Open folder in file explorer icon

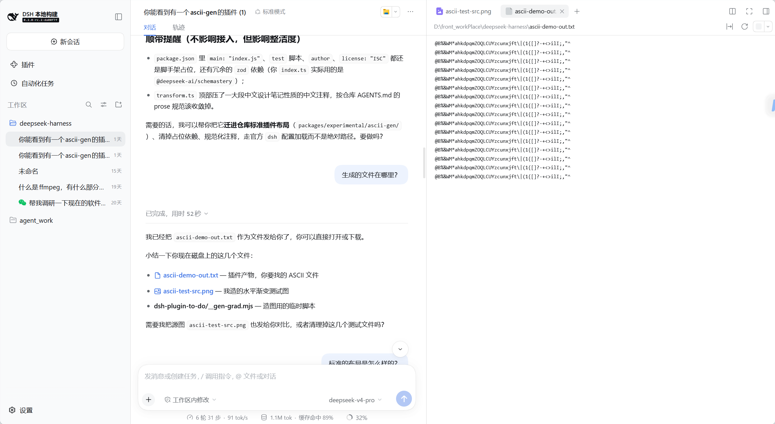(386, 12)
